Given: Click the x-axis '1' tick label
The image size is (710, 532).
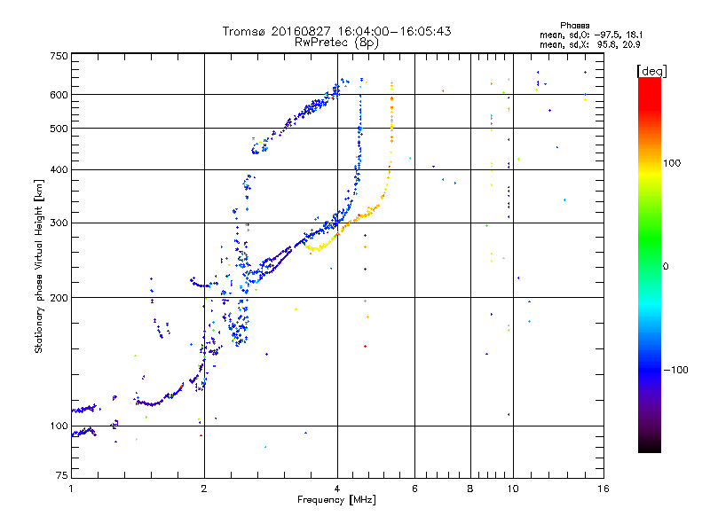Looking at the screenshot, I should [71, 489].
